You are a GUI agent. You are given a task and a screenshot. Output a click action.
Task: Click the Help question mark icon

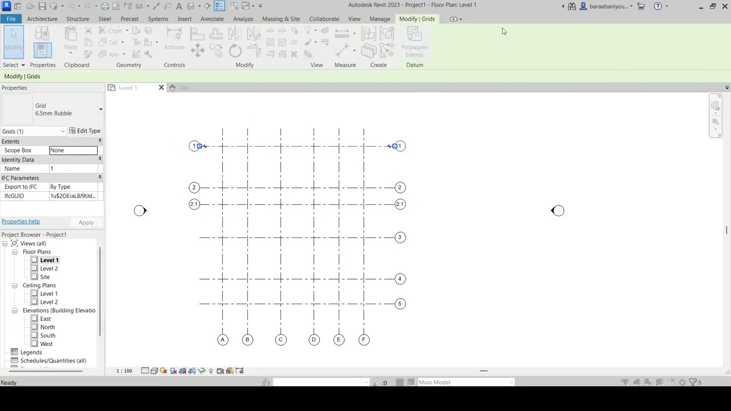(x=658, y=6)
